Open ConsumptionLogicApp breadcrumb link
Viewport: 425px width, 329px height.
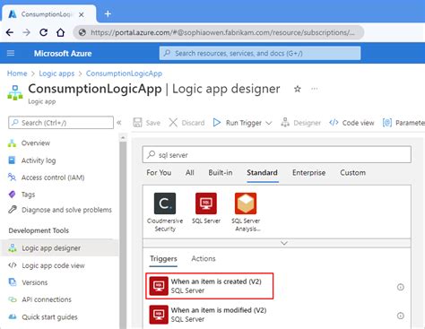coord(124,74)
